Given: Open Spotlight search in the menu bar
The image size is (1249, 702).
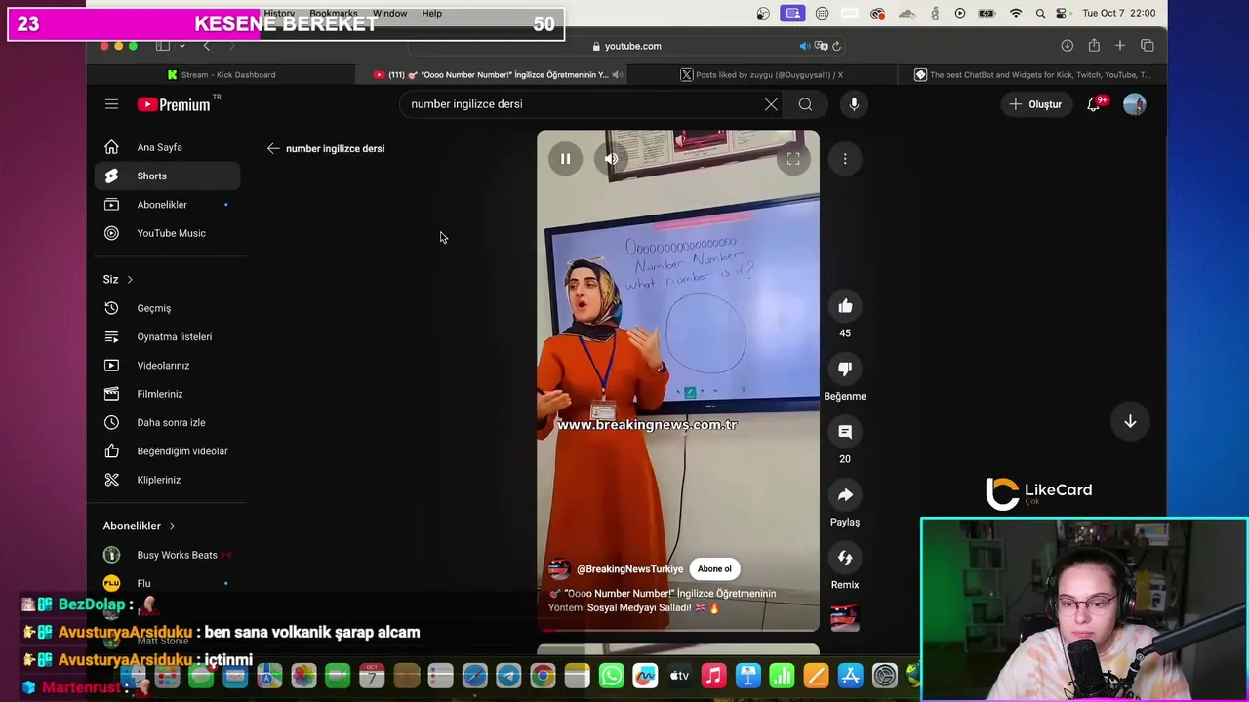Looking at the screenshot, I should (x=1040, y=13).
